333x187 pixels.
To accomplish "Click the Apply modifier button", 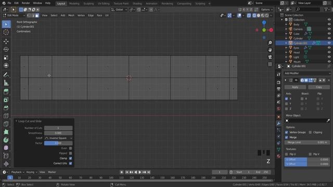I will point(295,87).
